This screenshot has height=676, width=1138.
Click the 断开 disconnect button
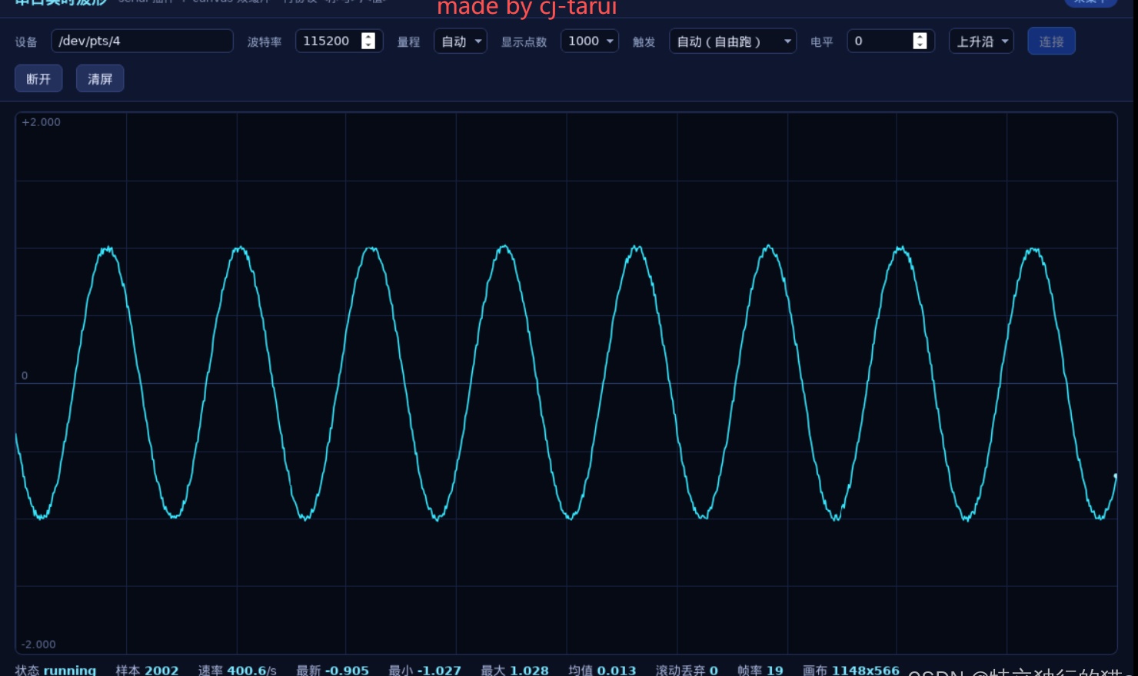pos(38,78)
